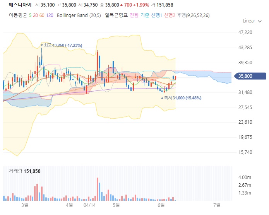Screen dimensions: 269x215
Task: Toggle the 기준 line of Ichimoku
Action: [145, 15]
